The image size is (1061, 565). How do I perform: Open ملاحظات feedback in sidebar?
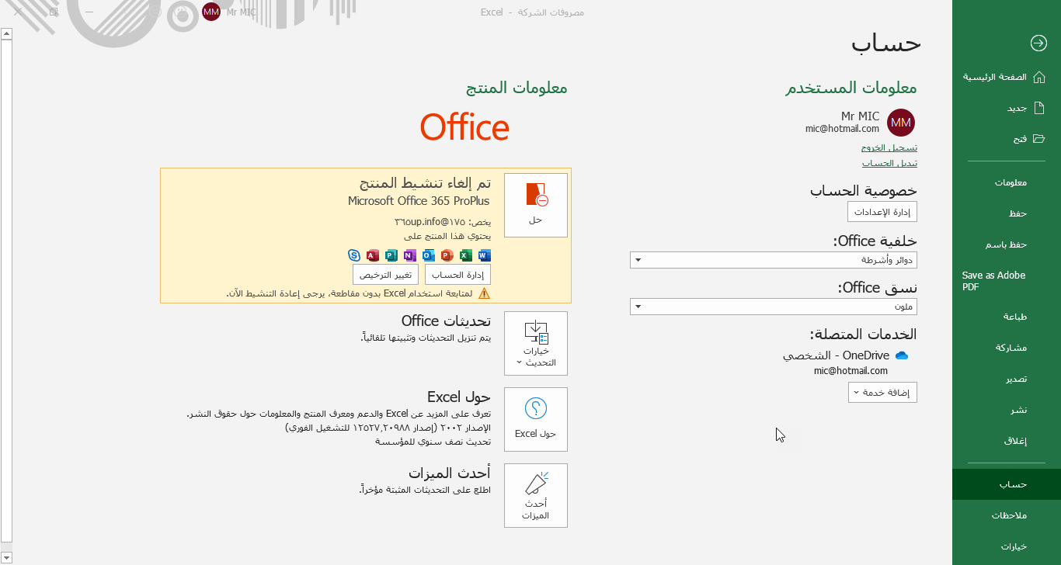(1007, 515)
